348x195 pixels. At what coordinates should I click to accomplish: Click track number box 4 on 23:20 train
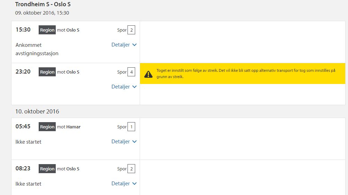click(131, 72)
